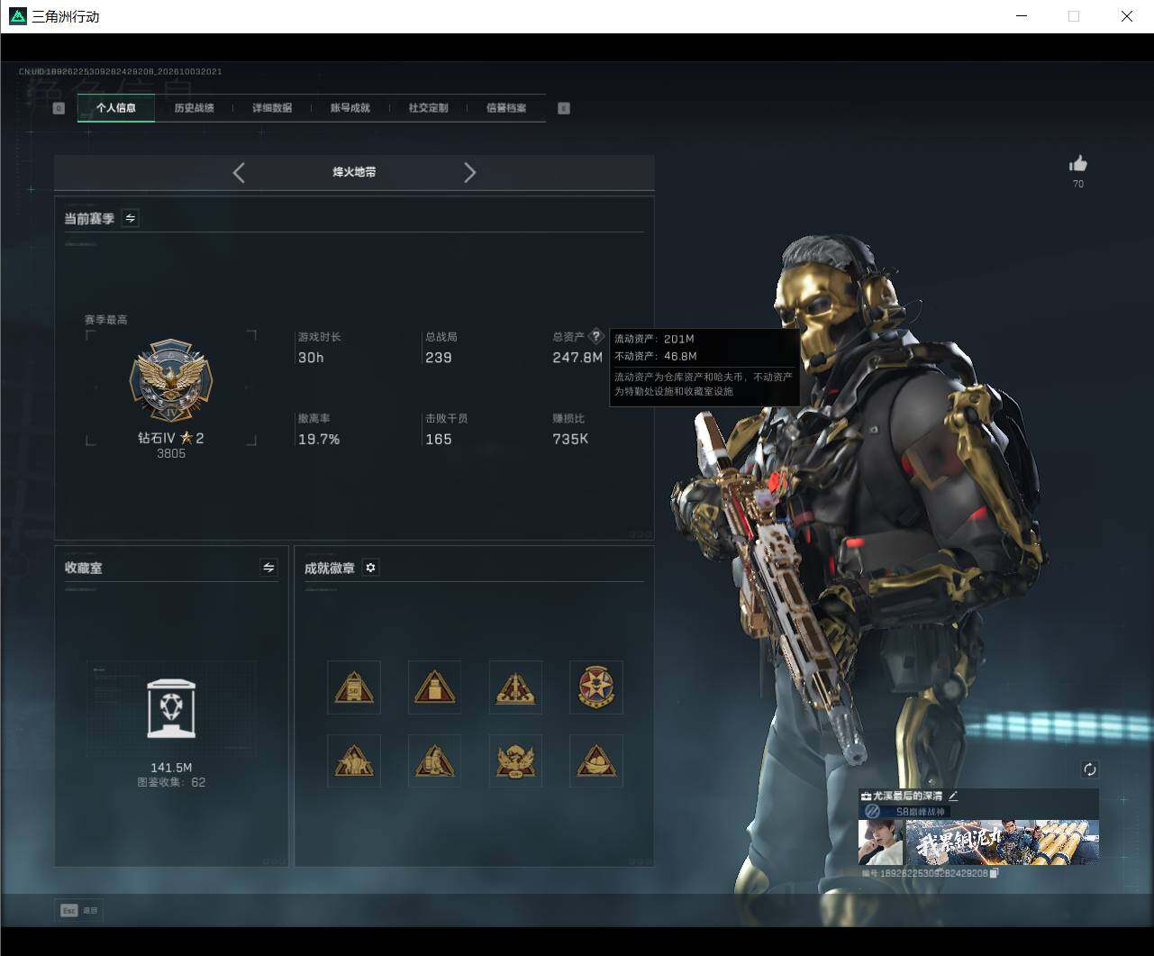Open the 成就徽章 settings gear
Screen dimensions: 1154x956
point(370,568)
